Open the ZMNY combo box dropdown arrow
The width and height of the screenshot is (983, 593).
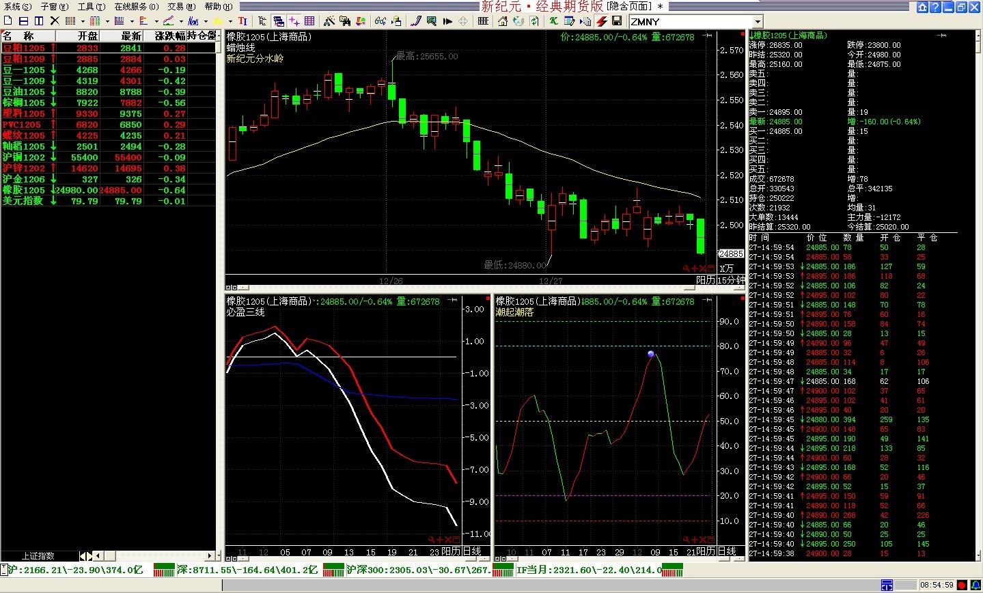pos(757,22)
